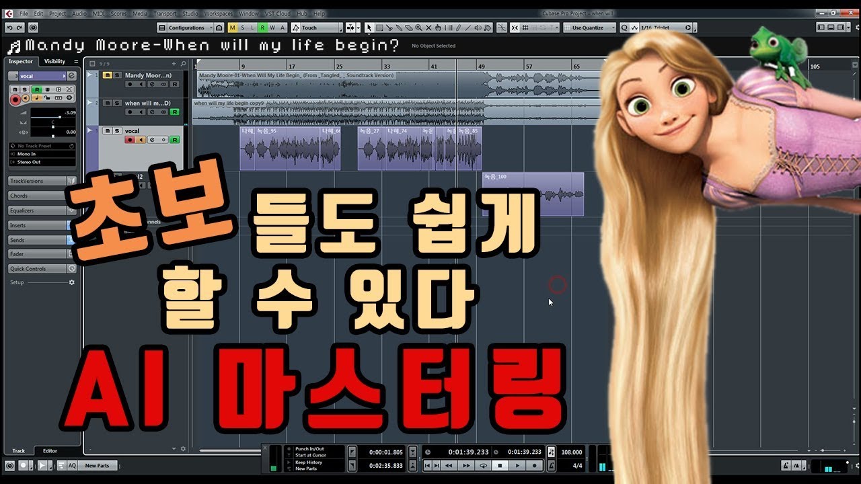Image resolution: width=861 pixels, height=484 pixels.
Task: Record-enable the Mandy Moor track
Action: click(x=130, y=84)
